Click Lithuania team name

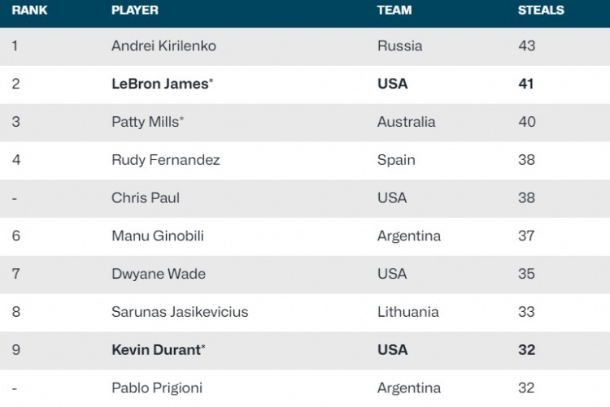pyautogui.click(x=408, y=312)
